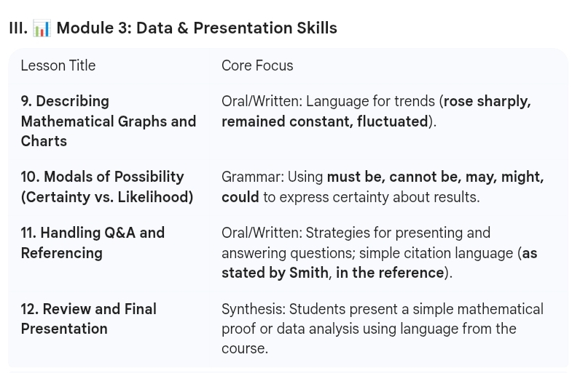The height and width of the screenshot is (373, 572).
Task: Click the bold phrase 'remained constant, fluctuated'
Action: point(325,121)
